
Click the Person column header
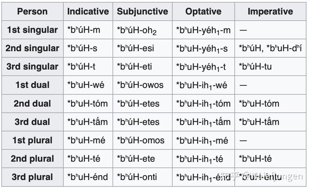click(x=32, y=12)
